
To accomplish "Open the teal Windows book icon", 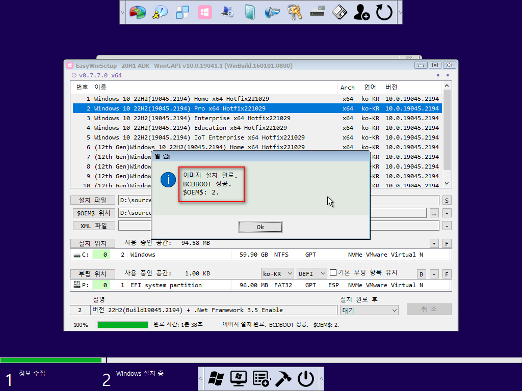I will pyautogui.click(x=250, y=13).
